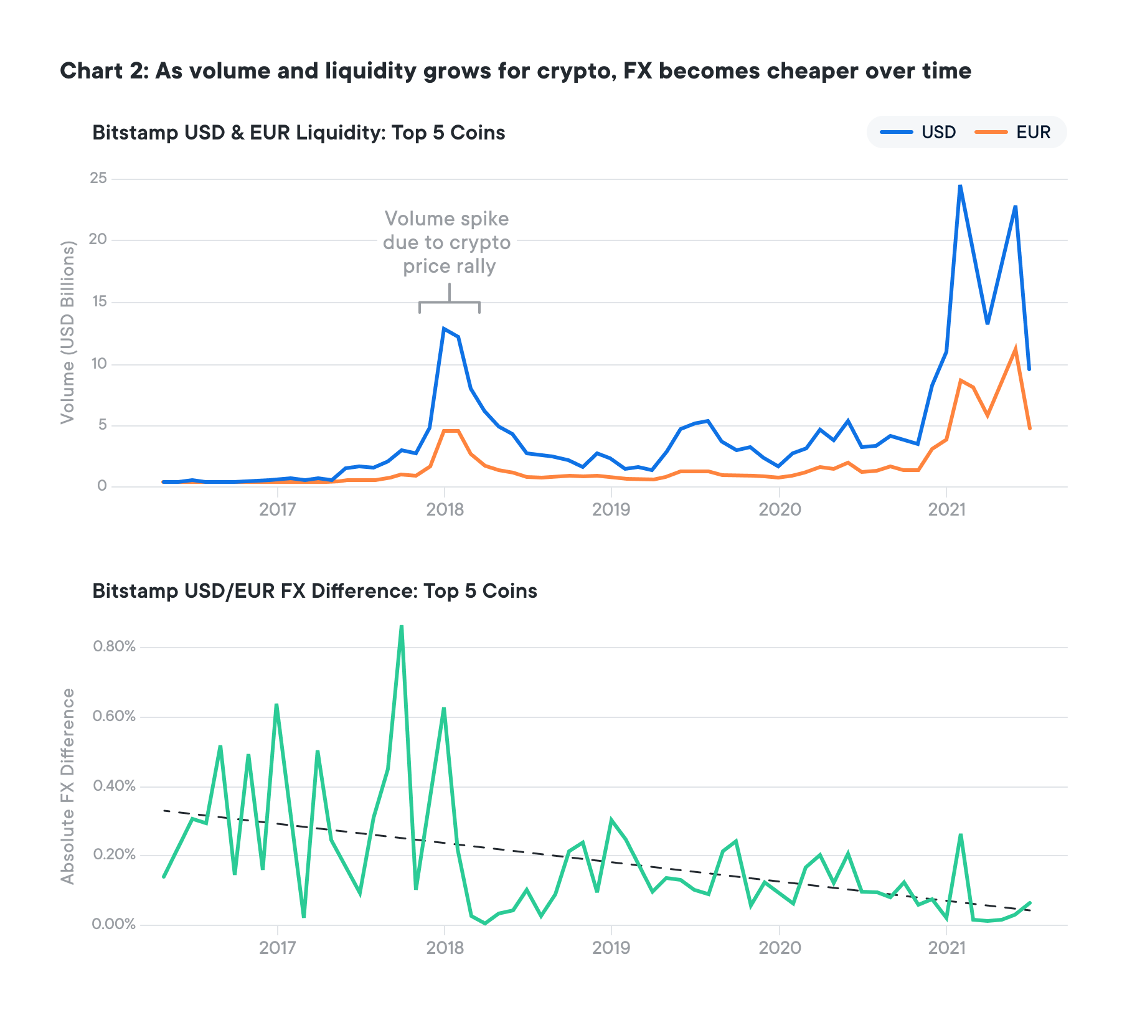
Task: Select 2017 on the FX difference chart x-axis
Action: tap(277, 948)
